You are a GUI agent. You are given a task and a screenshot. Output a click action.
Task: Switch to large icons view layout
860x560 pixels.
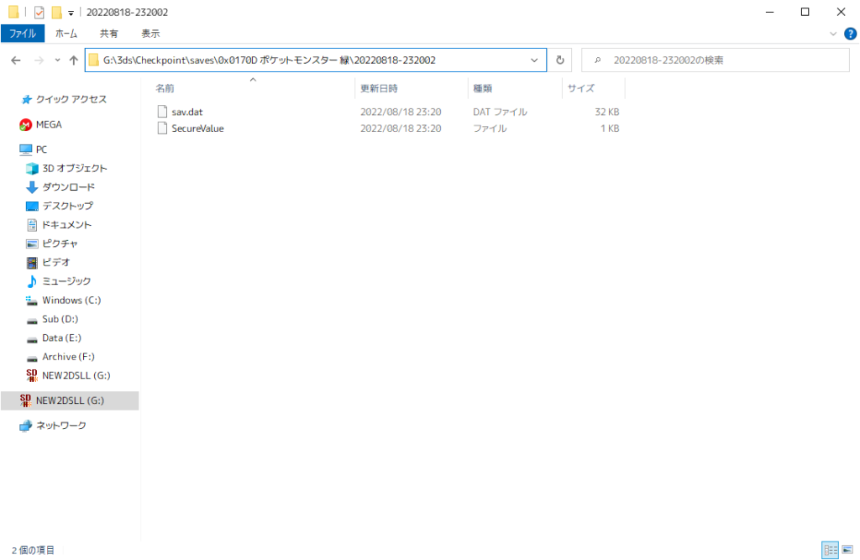tap(847, 550)
